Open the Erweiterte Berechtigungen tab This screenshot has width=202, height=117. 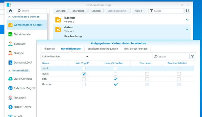pos(103,49)
